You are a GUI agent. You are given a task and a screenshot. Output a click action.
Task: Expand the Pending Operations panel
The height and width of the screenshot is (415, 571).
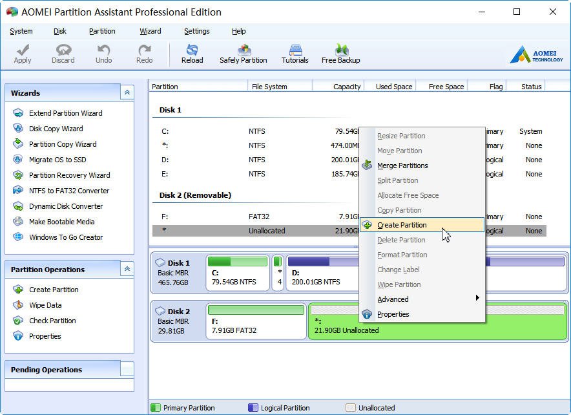tap(127, 369)
